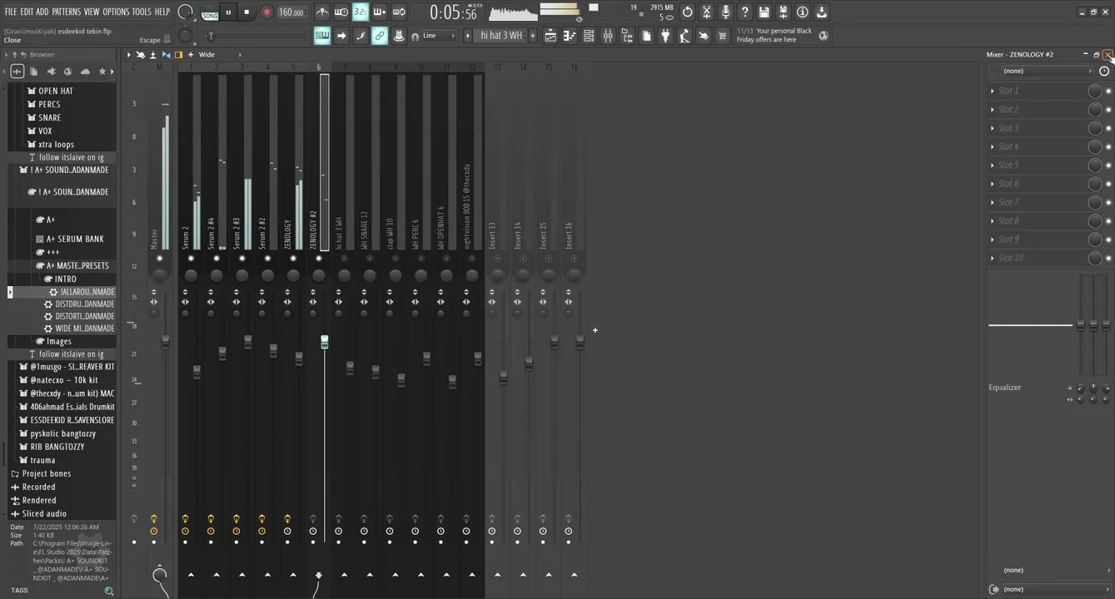
Task: Click the Black Friday offers news text
Action: [x=774, y=36]
